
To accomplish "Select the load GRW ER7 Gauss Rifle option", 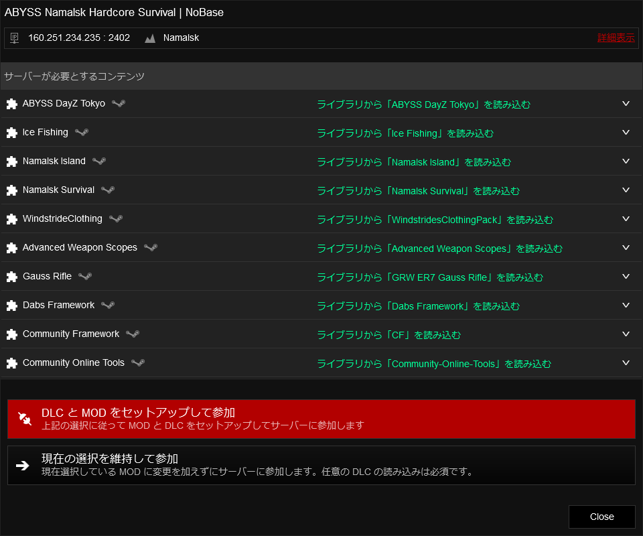I will click(x=430, y=277).
